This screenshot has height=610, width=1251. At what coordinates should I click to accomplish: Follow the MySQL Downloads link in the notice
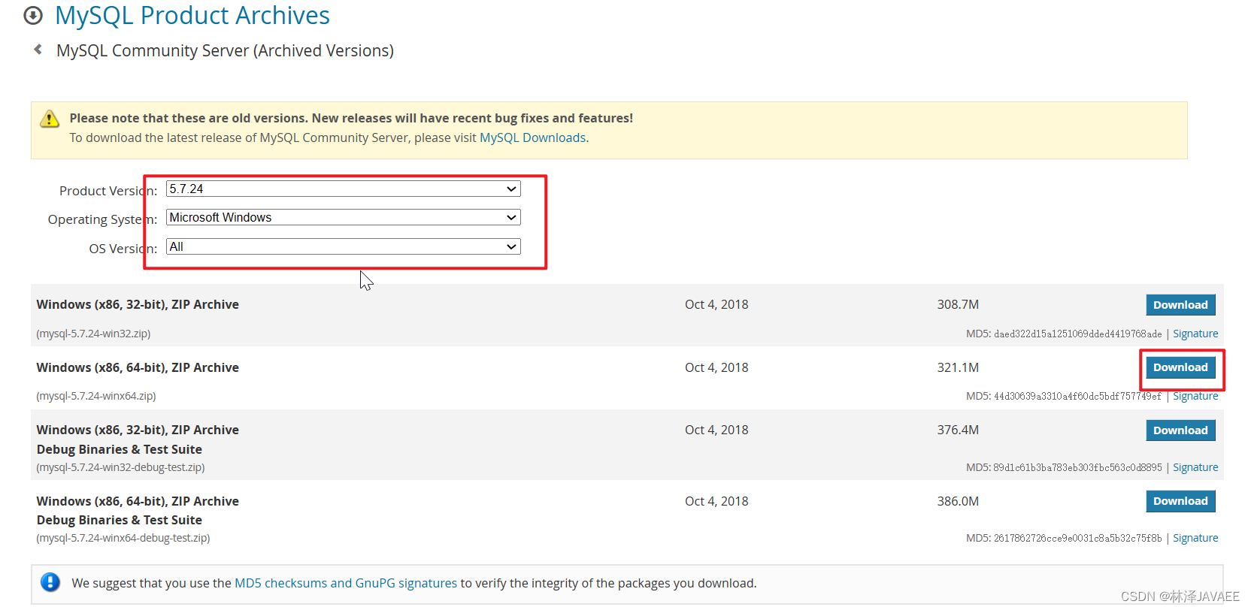(x=532, y=137)
